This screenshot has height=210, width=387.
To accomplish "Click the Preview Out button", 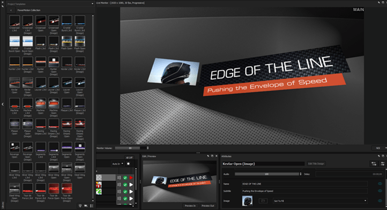I will (x=208, y=206).
